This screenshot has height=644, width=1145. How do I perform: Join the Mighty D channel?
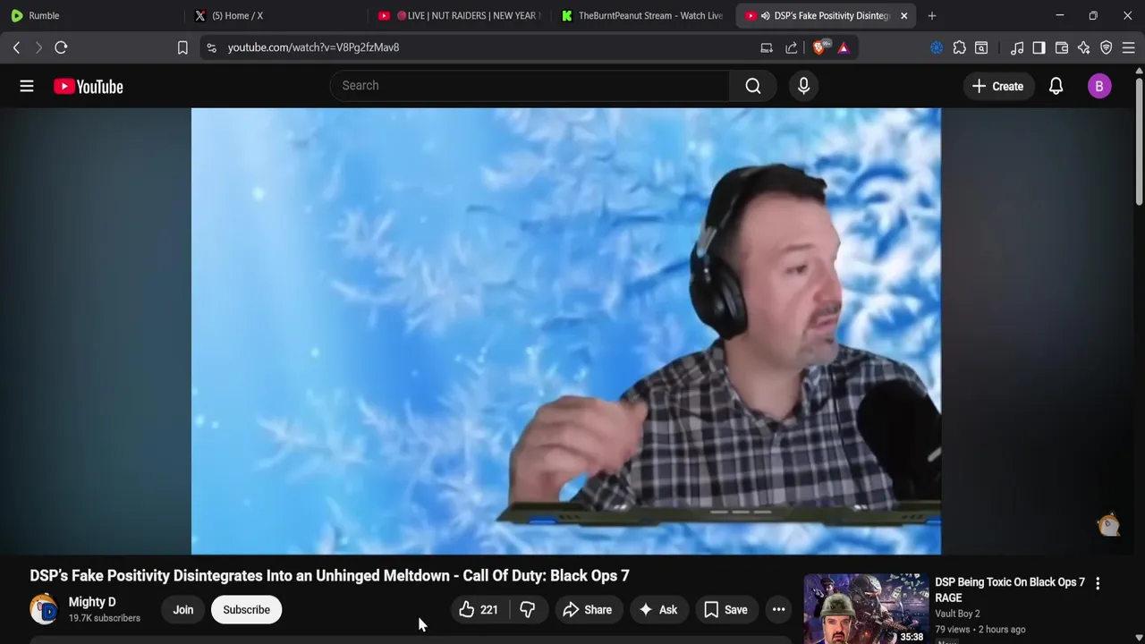click(x=183, y=610)
